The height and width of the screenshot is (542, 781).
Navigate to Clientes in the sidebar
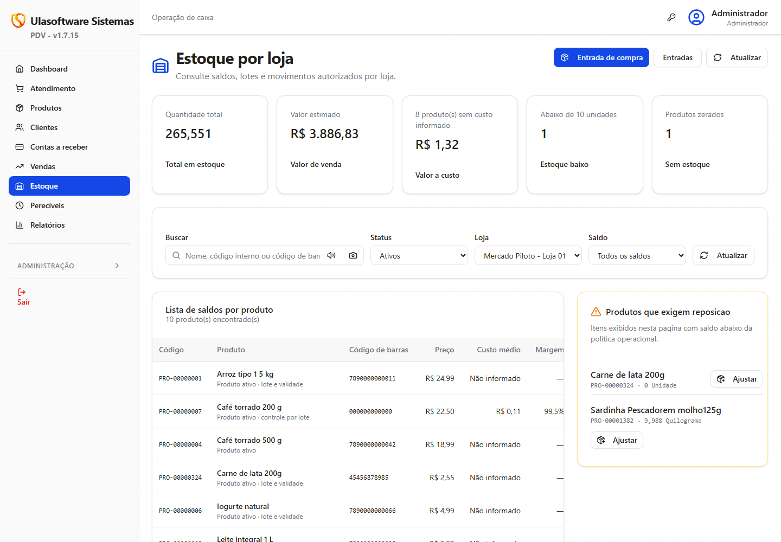69,127
